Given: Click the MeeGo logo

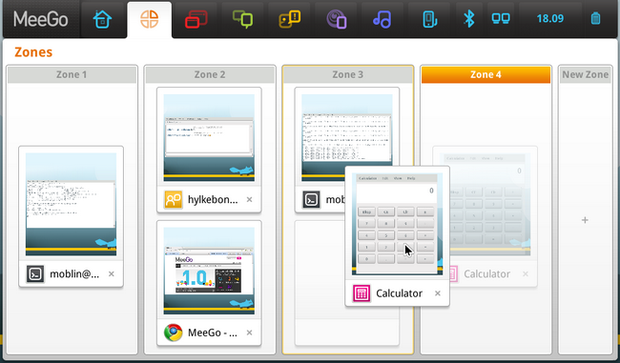Looking at the screenshot, I should 41,19.
